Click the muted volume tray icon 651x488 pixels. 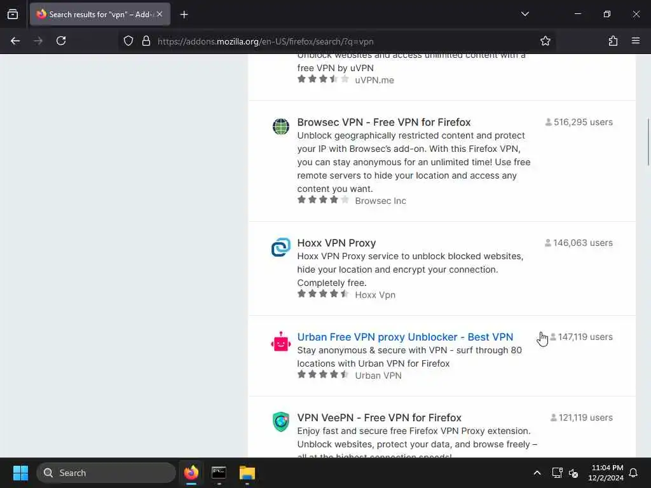pyautogui.click(x=573, y=473)
